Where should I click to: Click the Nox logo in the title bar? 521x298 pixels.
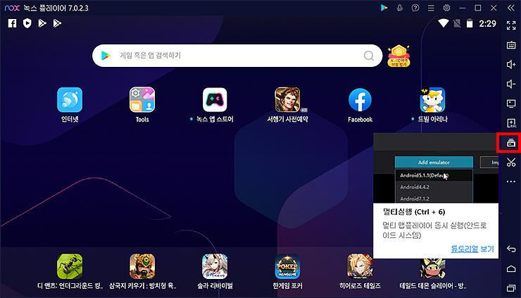coord(12,8)
